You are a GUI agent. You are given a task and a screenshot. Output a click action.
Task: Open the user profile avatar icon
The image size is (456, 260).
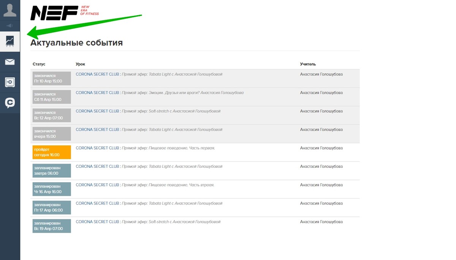10,10
